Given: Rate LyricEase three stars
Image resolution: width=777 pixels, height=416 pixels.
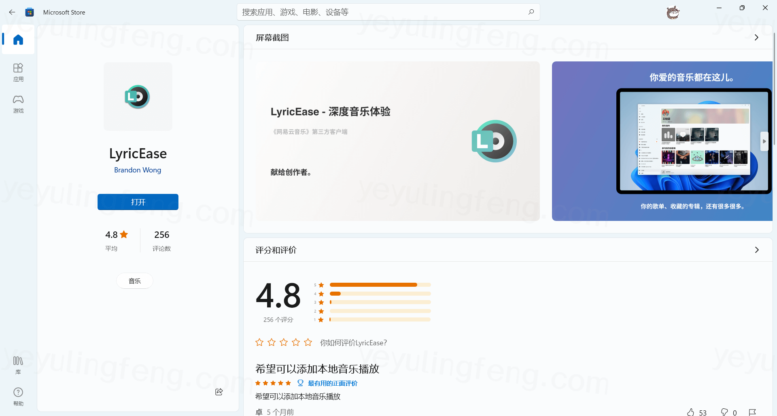Looking at the screenshot, I should [x=284, y=342].
